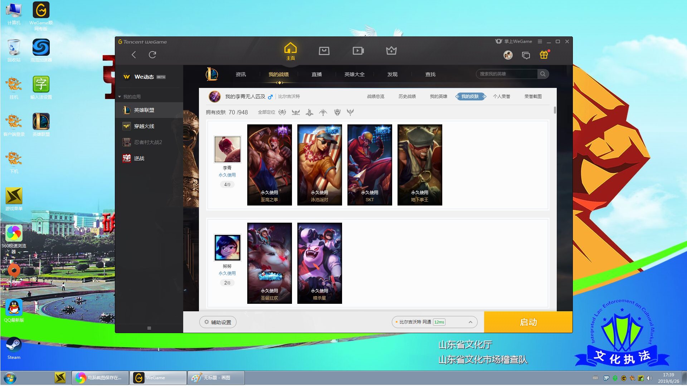This screenshot has height=386, width=687.
Task: Select 忍者村大战2 in the sidebar
Action: coord(149,142)
